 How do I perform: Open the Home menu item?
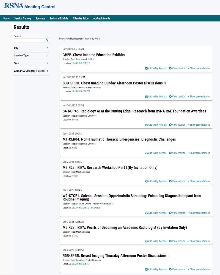pyautogui.click(x=7, y=18)
